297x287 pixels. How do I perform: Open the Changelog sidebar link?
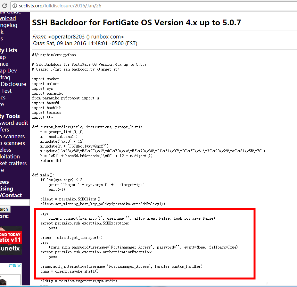(x=9, y=25)
